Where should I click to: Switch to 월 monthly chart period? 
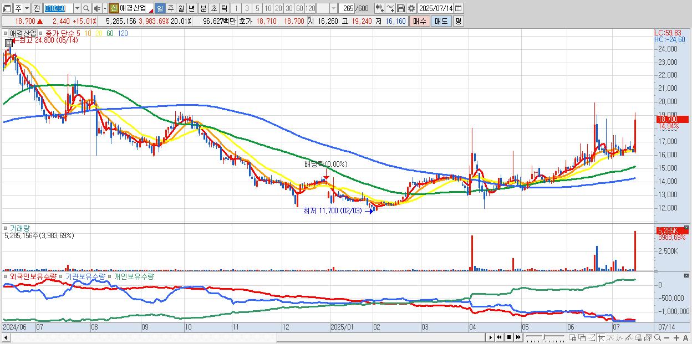(x=181, y=8)
